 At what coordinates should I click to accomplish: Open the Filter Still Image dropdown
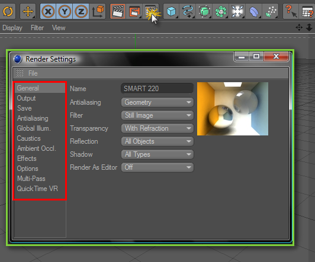coord(157,115)
